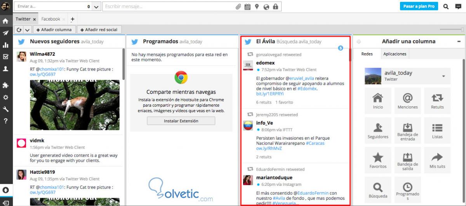
Task: Click Añadir columna button
Action: [x=54, y=29]
